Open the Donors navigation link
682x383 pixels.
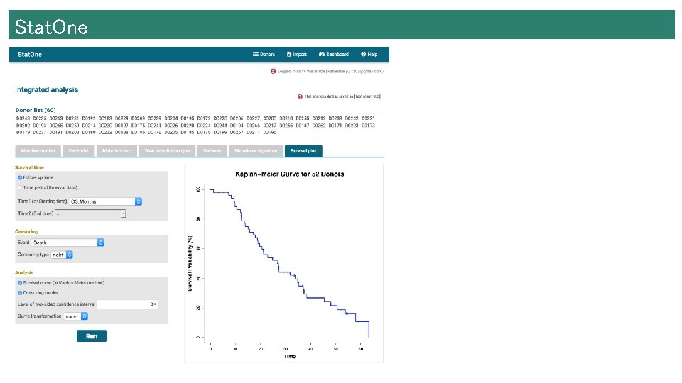pos(264,55)
